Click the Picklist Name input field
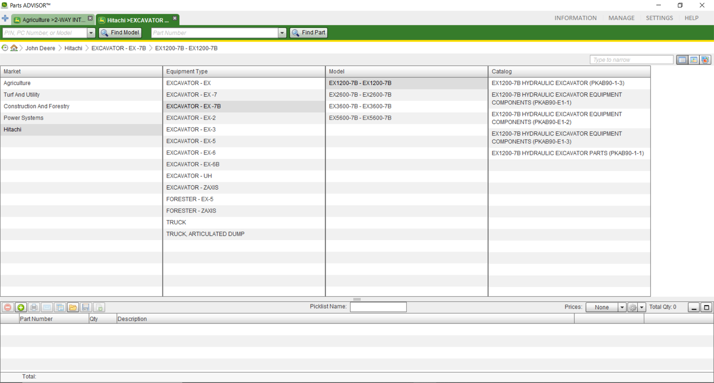This screenshot has width=714, height=383. [378, 307]
